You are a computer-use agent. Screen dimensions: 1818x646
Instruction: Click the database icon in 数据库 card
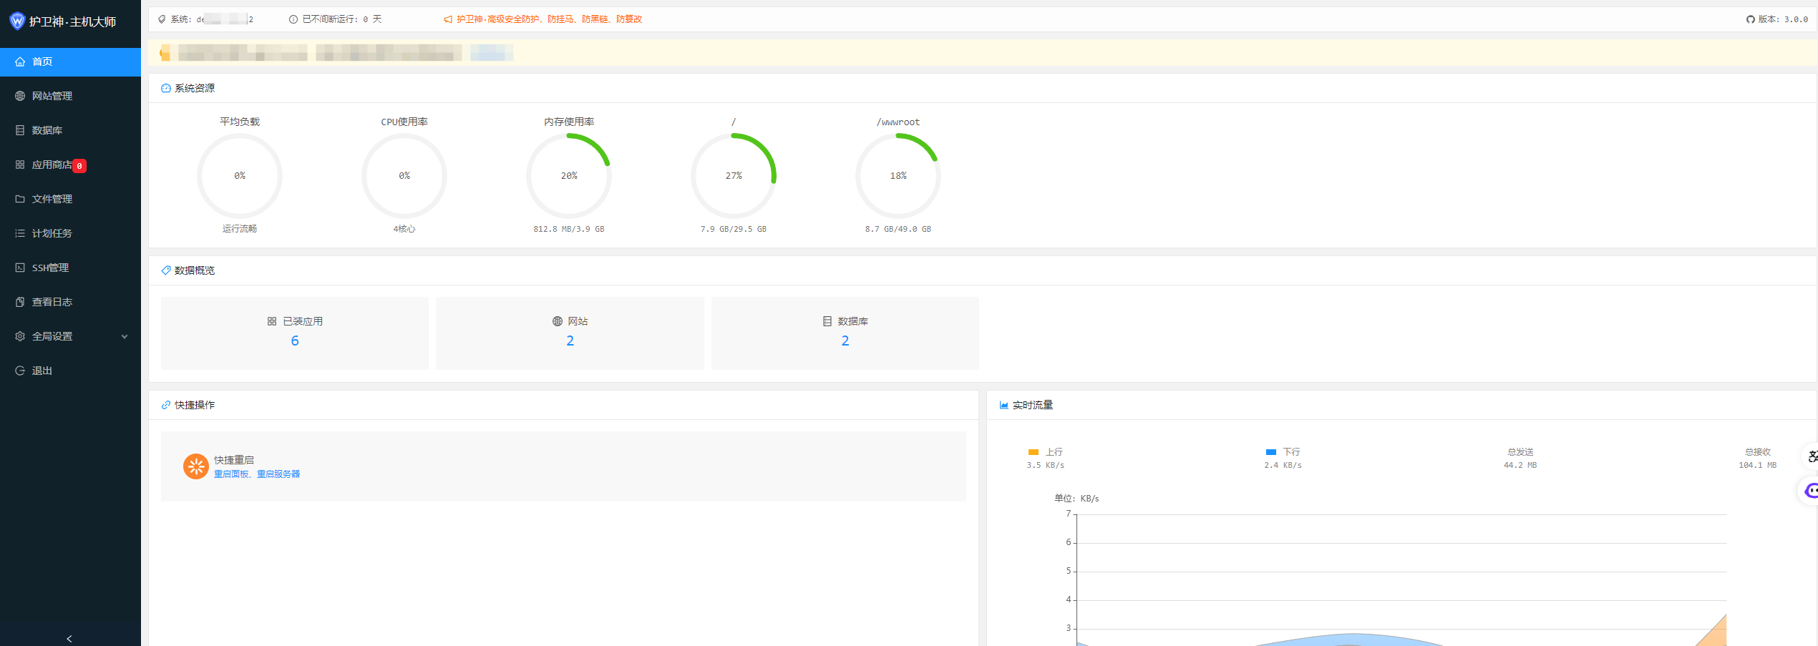[827, 321]
